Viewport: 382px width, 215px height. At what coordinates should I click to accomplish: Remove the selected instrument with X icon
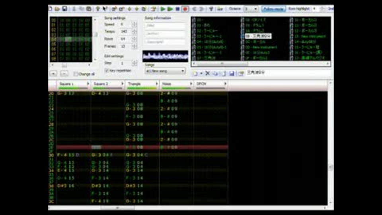coord(208,73)
